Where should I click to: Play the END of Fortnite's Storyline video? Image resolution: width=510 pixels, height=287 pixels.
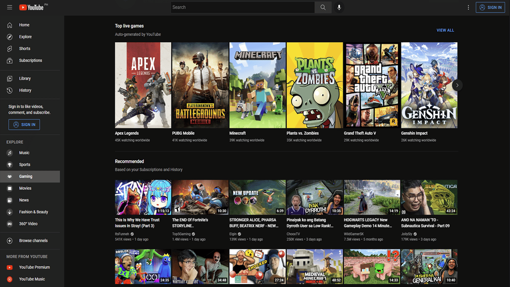[200, 197]
